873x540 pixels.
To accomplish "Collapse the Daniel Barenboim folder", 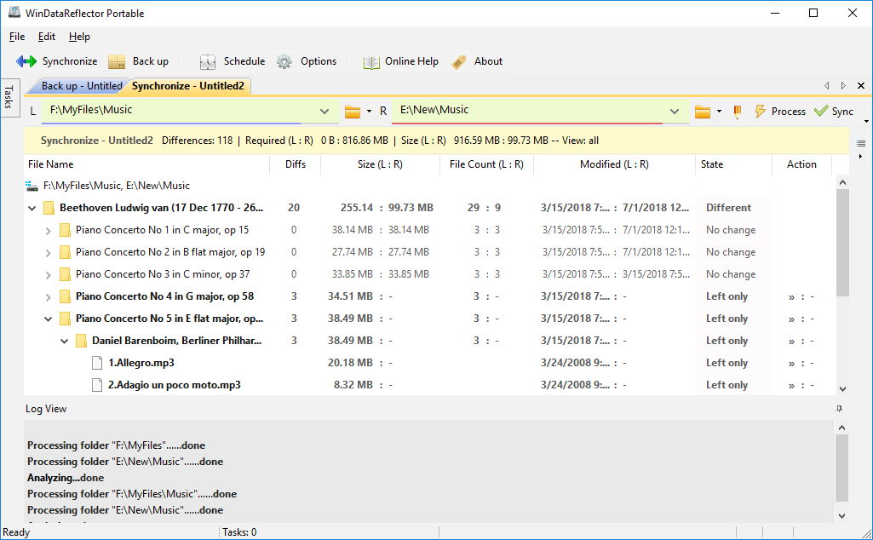I will pos(65,342).
